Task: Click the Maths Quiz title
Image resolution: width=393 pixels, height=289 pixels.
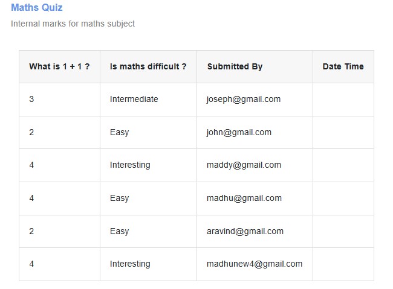Action: [37, 8]
